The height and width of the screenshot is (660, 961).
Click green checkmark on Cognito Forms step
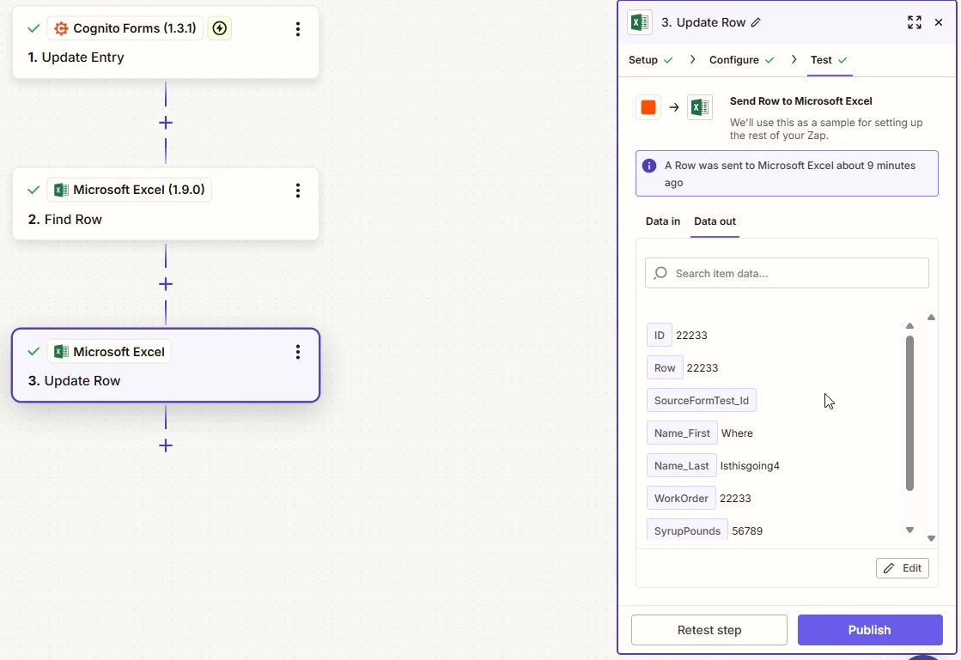pyautogui.click(x=33, y=28)
